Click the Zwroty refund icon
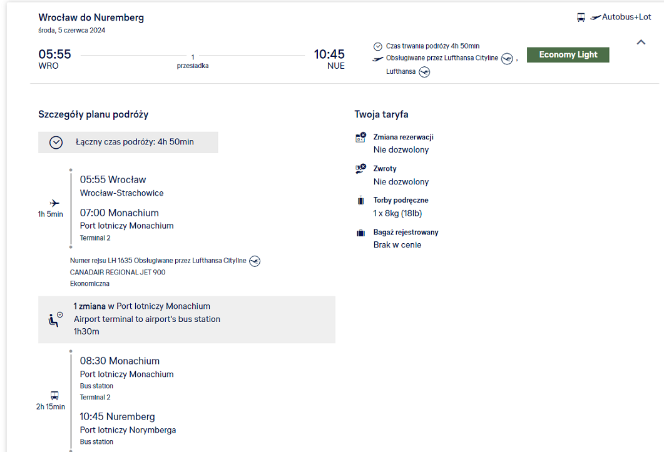 [360, 169]
